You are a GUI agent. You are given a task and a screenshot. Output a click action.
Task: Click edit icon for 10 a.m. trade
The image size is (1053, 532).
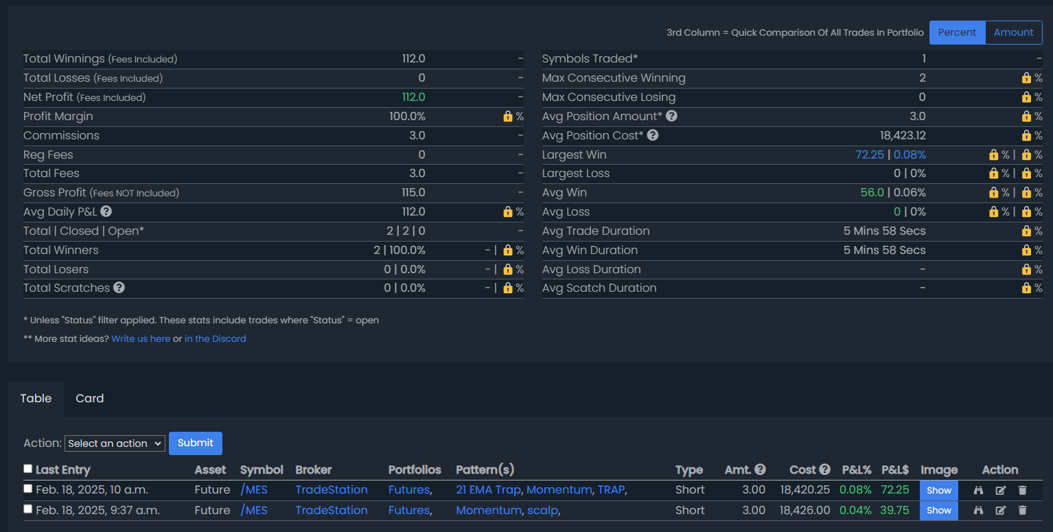pos(1001,490)
